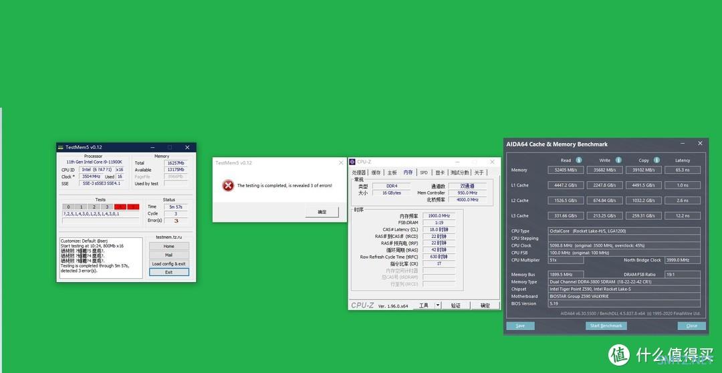Click DRAM:FSB Ratio 19:1 value
Screen dimensions: 722x373
pyautogui.click(x=683, y=275)
